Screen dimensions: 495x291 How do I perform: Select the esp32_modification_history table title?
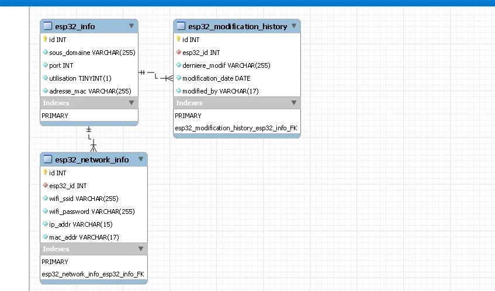237,26
